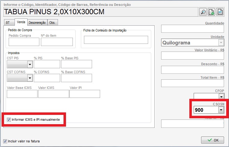
Task: Expand the CFOP dropdown
Action: 221,96
